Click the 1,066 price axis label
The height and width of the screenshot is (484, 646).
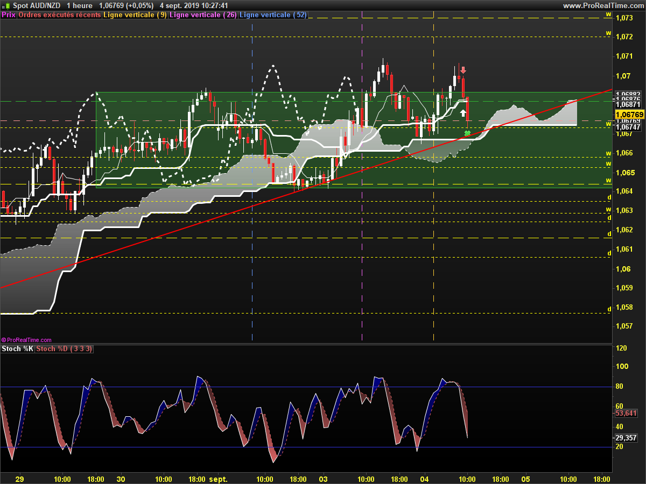[x=624, y=153]
